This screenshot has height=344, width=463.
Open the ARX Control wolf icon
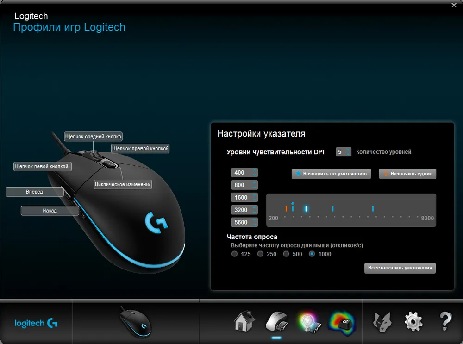tap(382, 322)
